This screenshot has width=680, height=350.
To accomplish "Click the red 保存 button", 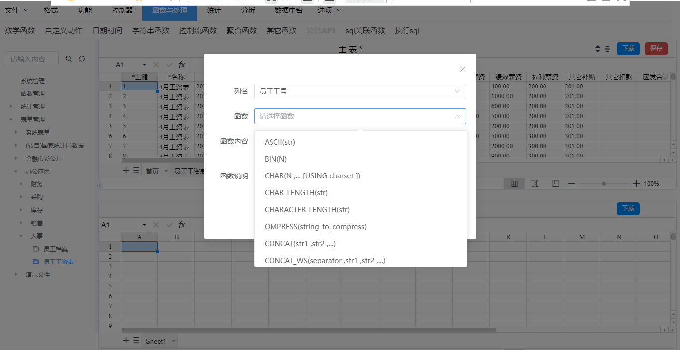I will [x=656, y=48].
